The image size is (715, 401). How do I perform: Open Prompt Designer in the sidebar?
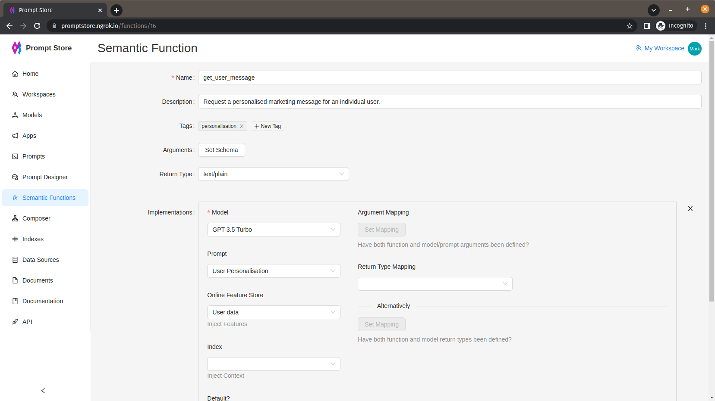tap(45, 177)
